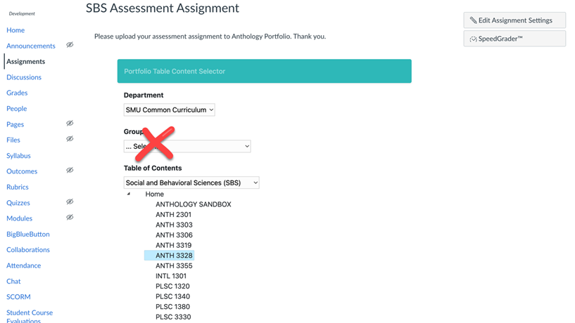
Task: Open the Table of Contents dropdown
Action: 191,183
